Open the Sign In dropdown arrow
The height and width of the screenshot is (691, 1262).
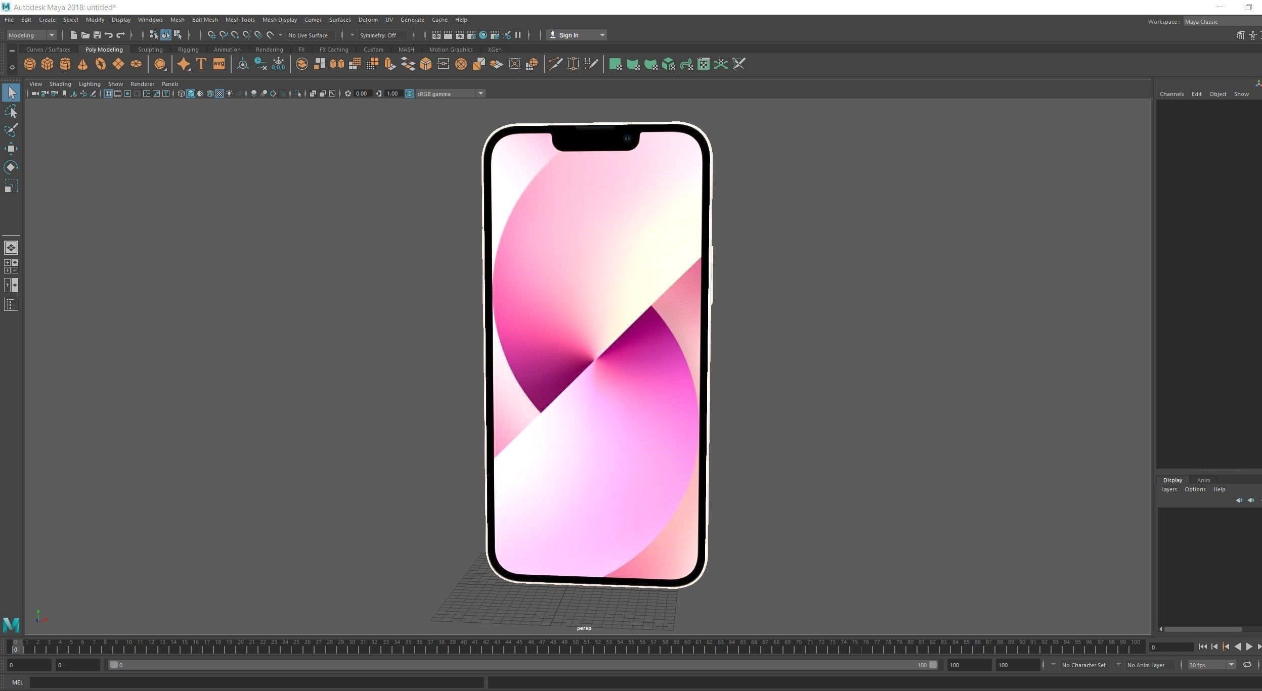point(602,35)
